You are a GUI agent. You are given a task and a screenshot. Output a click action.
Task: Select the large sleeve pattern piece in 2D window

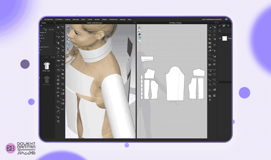click(x=175, y=84)
